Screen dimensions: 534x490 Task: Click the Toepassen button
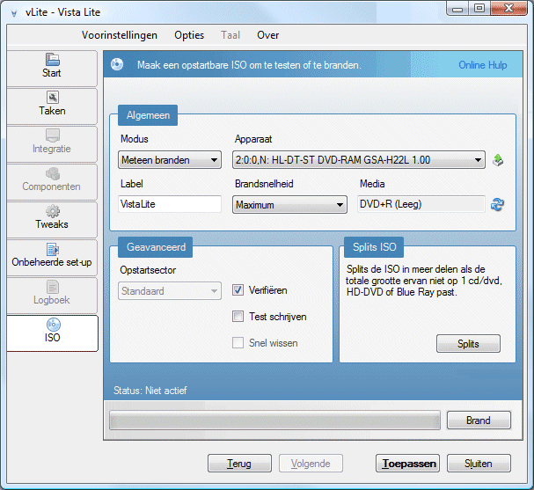coord(407,463)
